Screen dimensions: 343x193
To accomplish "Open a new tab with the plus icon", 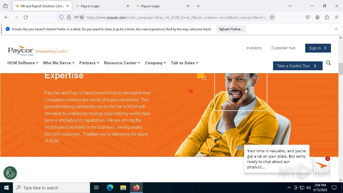I will click(198, 6).
